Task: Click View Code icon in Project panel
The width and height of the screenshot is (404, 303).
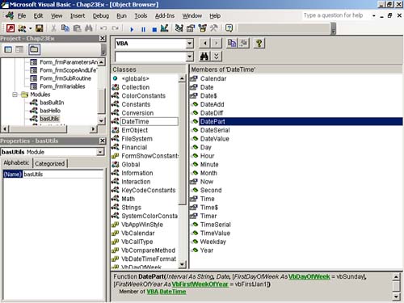Action: coord(8,49)
